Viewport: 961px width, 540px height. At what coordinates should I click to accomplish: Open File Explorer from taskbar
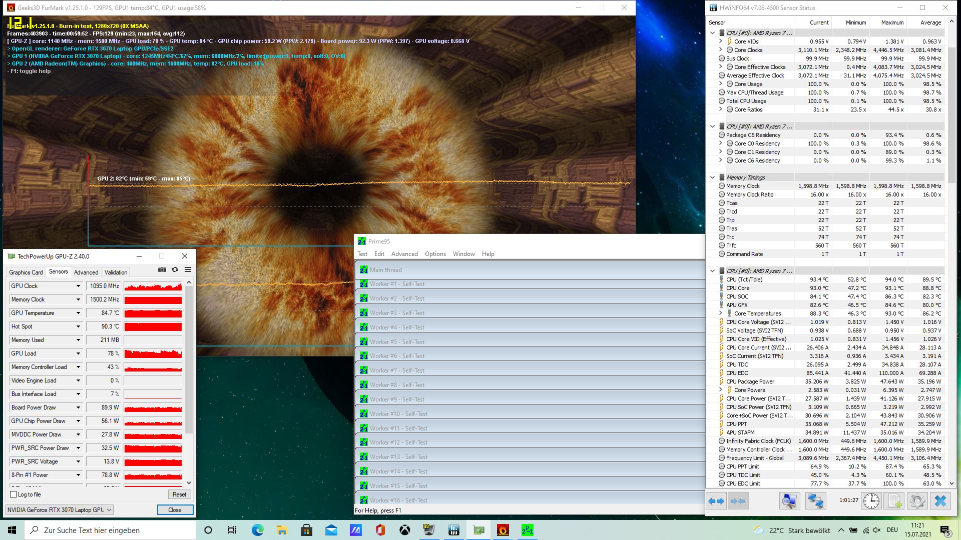tap(282, 530)
